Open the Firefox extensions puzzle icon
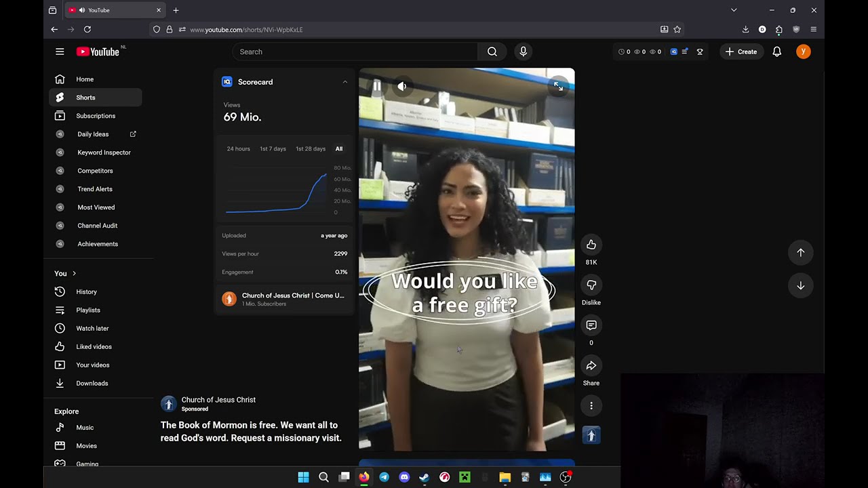This screenshot has height=488, width=868. tap(778, 30)
